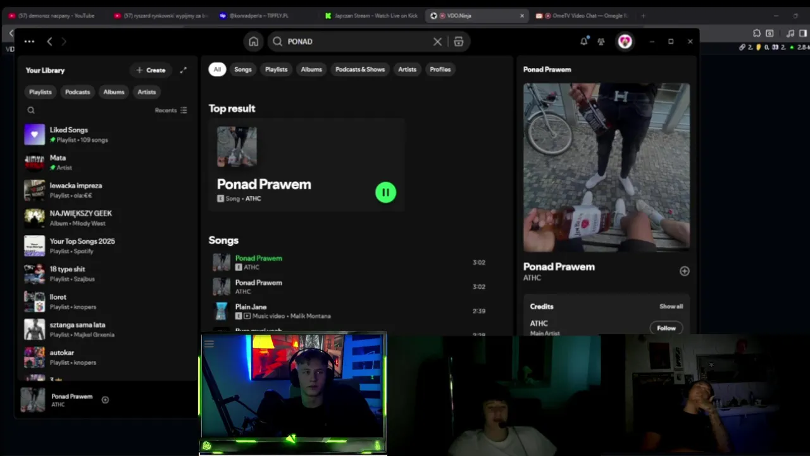
Task: Open notifications bell
Action: point(583,41)
